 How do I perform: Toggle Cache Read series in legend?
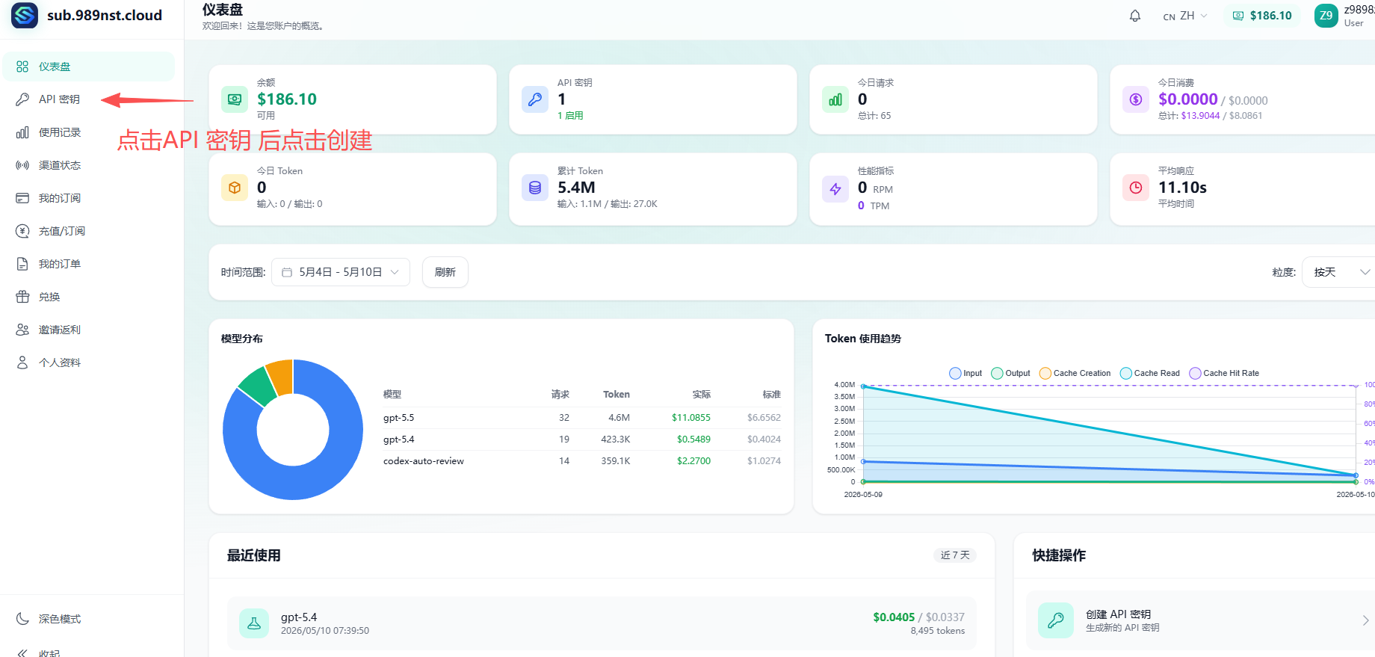[x=1150, y=373]
